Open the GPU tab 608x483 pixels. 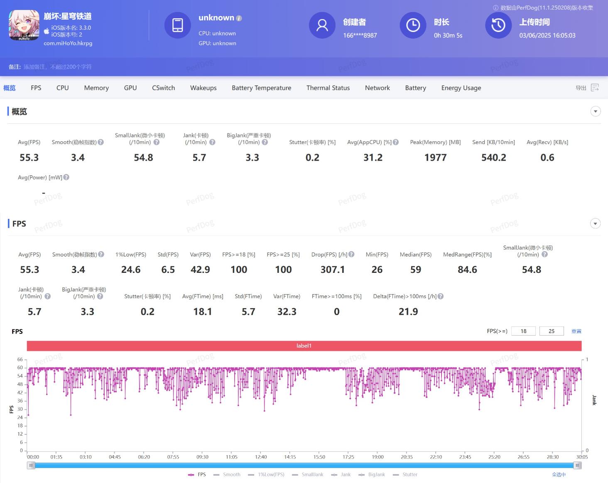(x=130, y=88)
